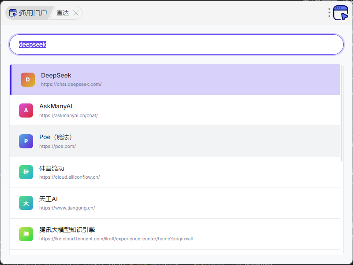
Task: Close the 直达 tab
Action: pyautogui.click(x=76, y=13)
